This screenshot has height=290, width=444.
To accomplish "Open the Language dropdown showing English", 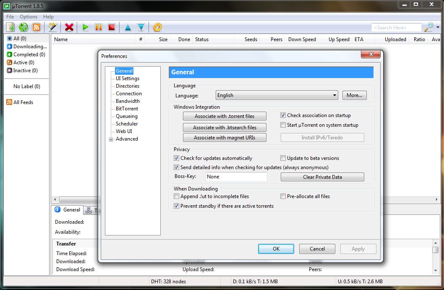I will click(277, 95).
